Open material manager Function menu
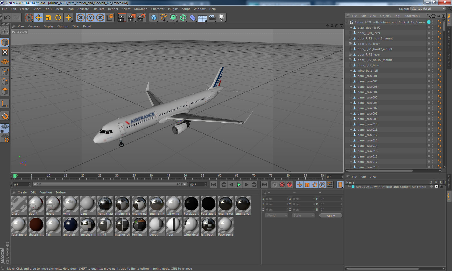The height and width of the screenshot is (271, 452). [x=46, y=192]
